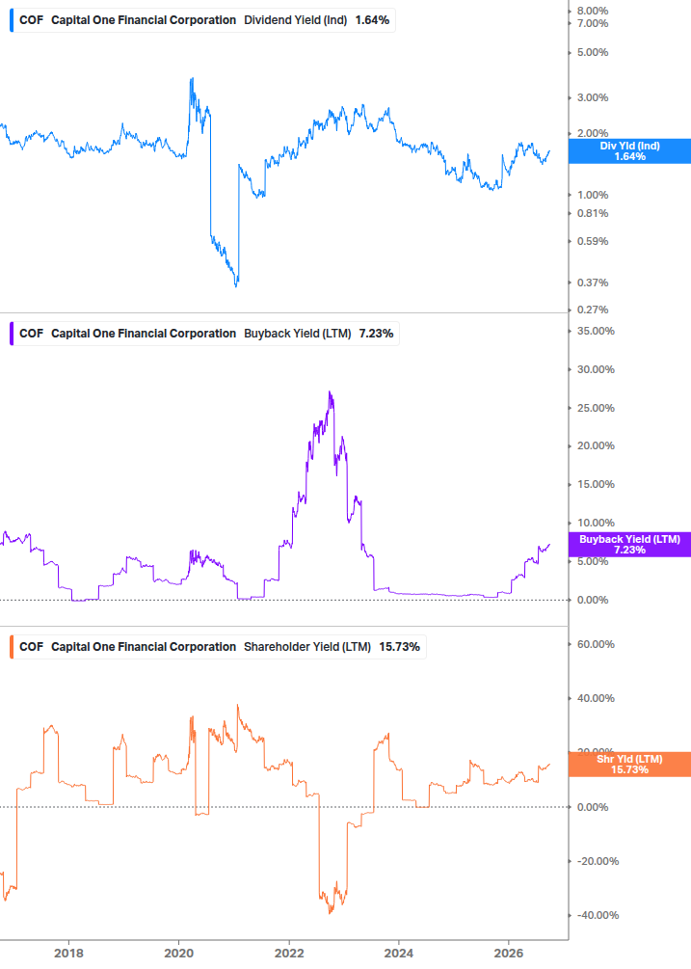This screenshot has height=969, width=691.
Task: Click the 35.00% tick on the buyback yield axis
Action: [x=596, y=332]
